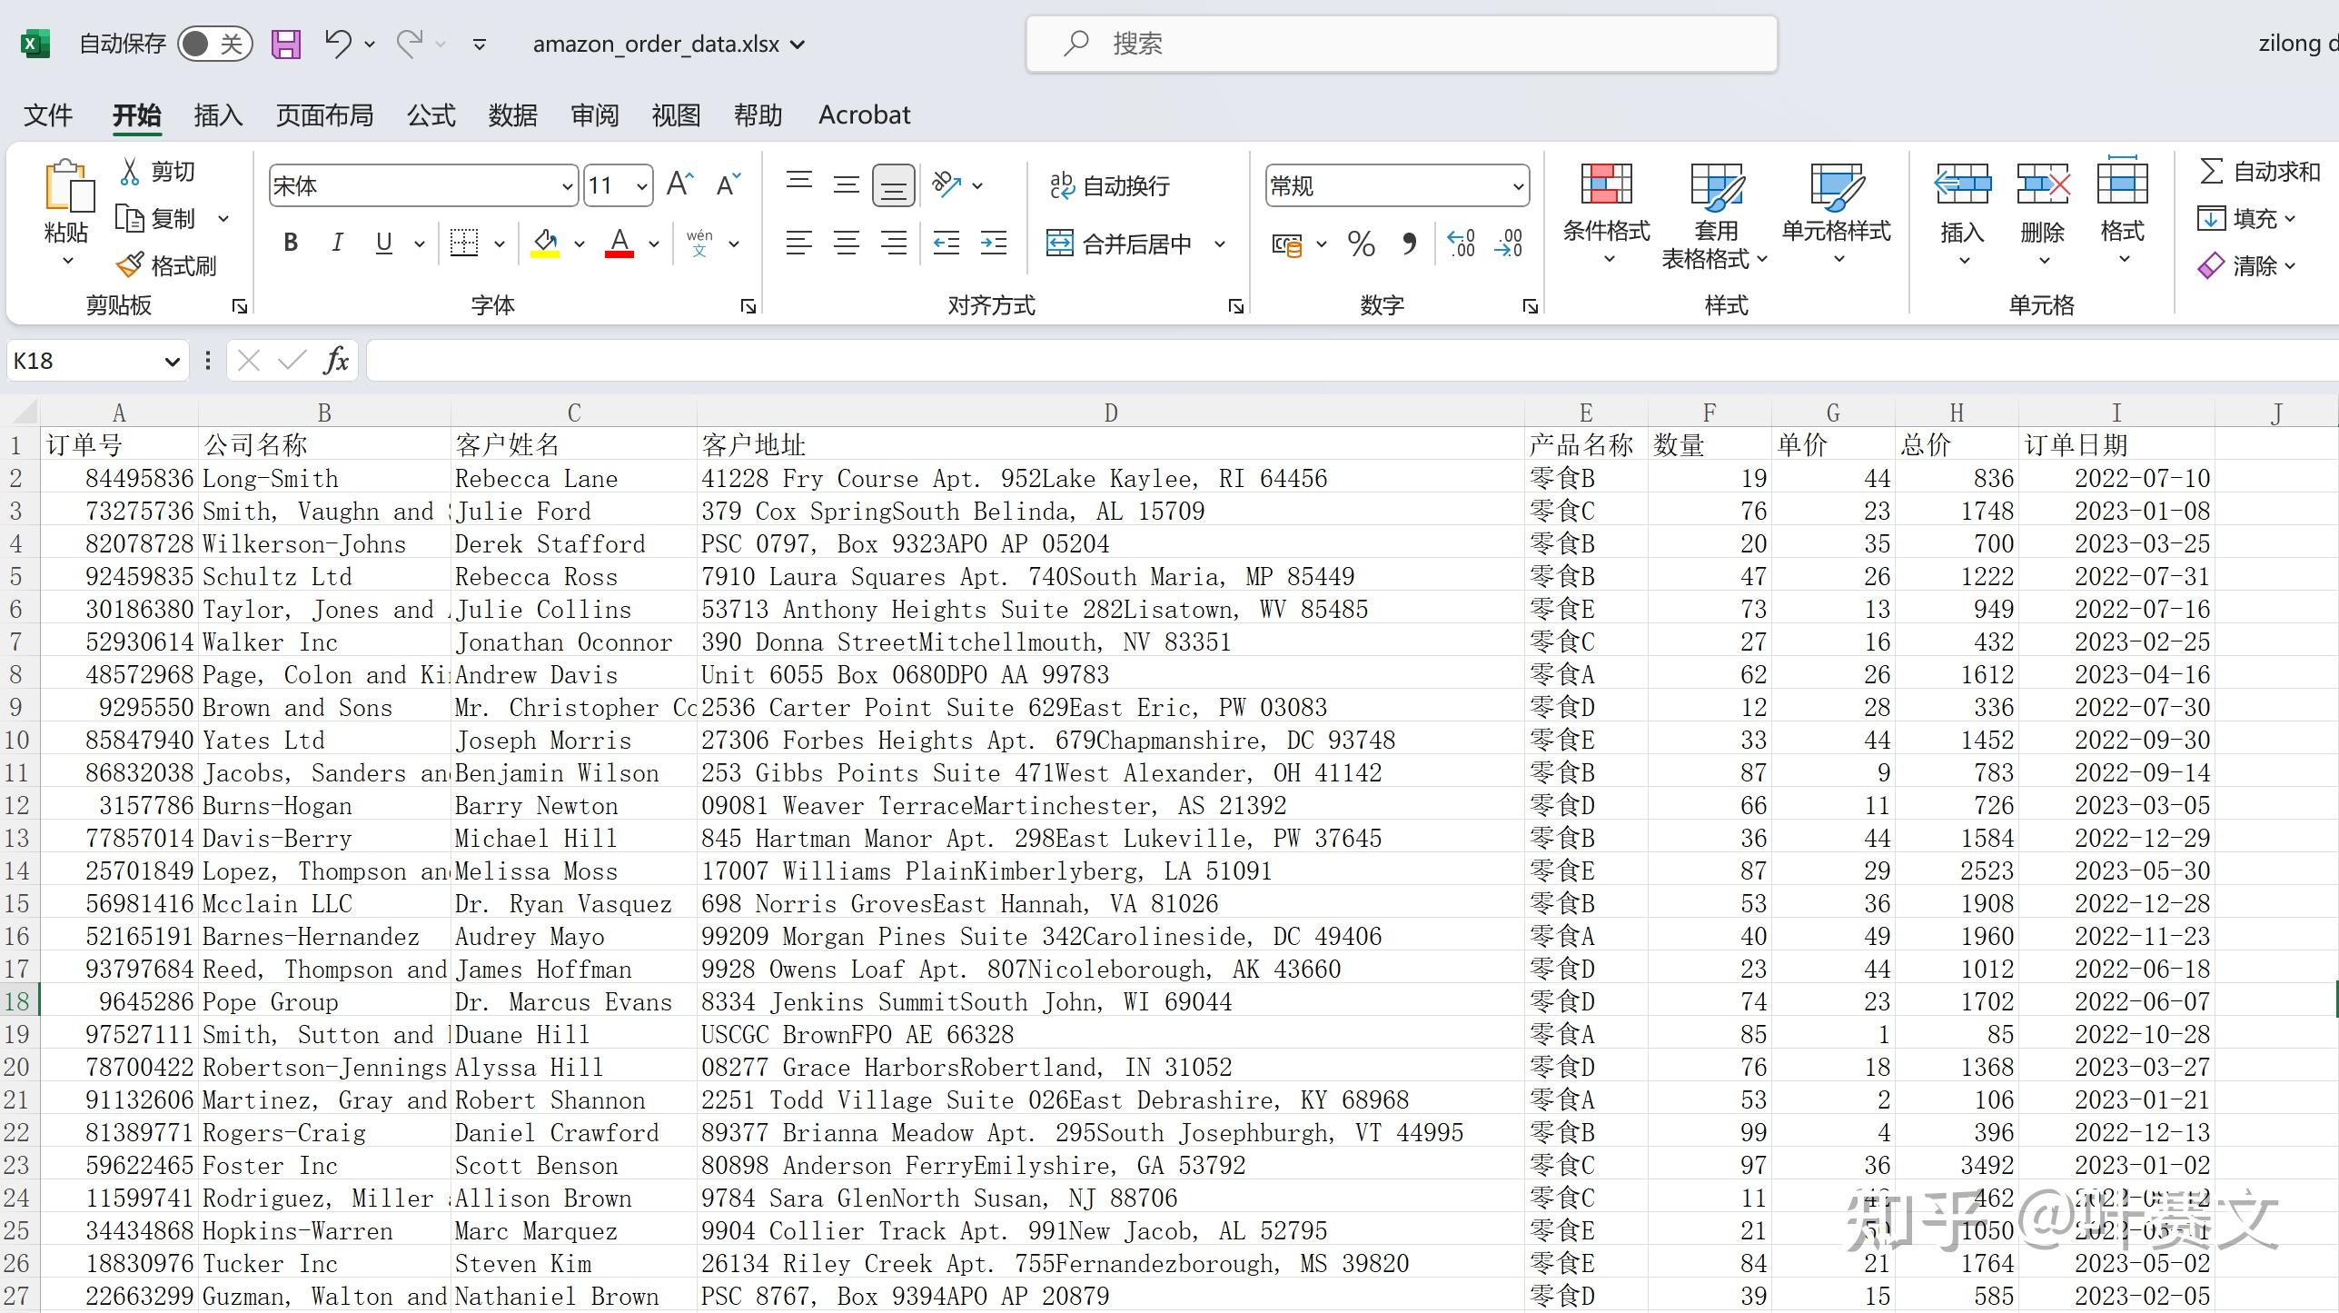Open the number format dropdown 常规
This screenshot has height=1313, width=2339.
pos(1518,186)
